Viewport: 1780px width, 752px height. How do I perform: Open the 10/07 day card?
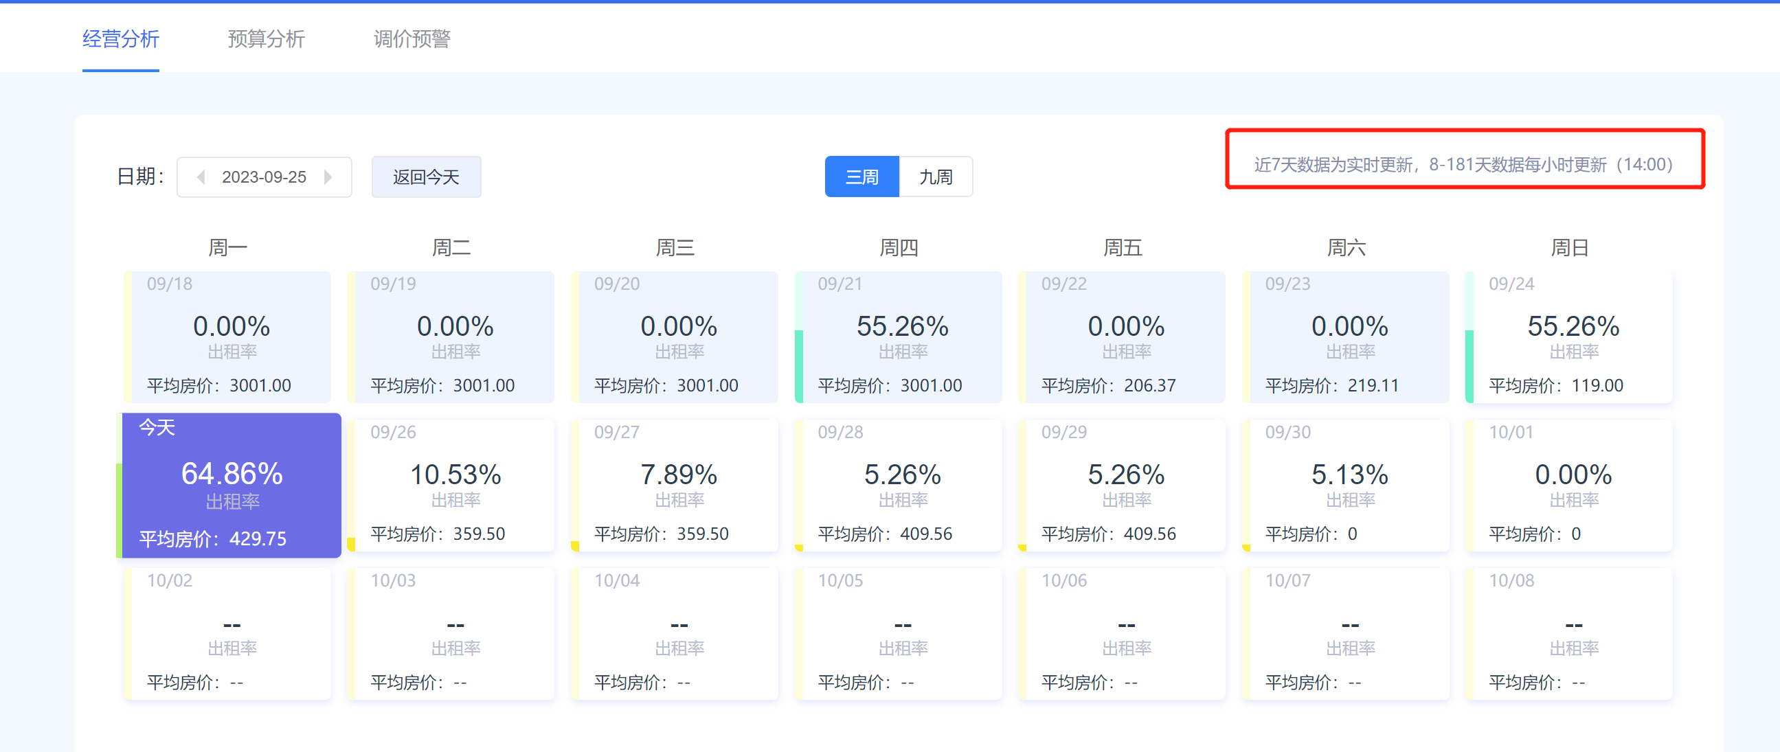1345,634
